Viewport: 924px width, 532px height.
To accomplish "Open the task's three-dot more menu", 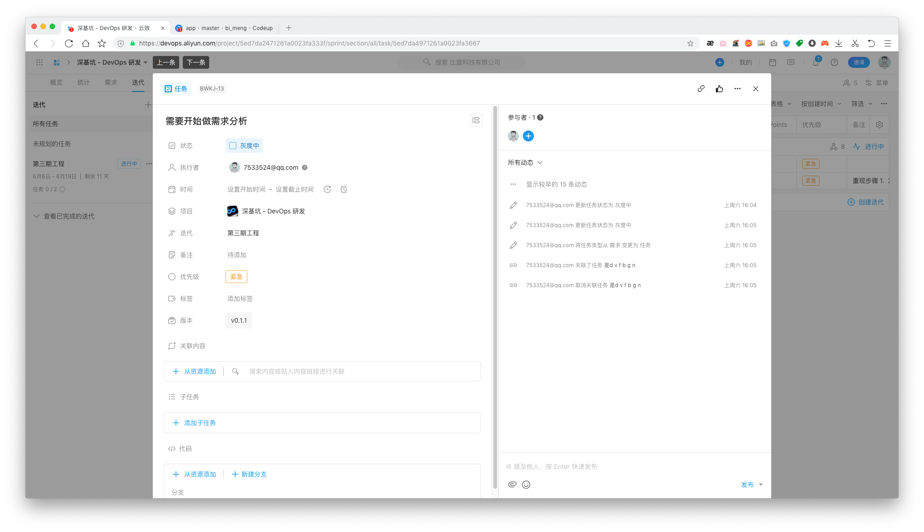I will (x=737, y=89).
